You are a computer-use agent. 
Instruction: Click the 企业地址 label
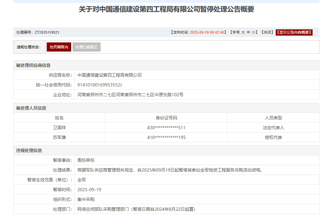62,95
